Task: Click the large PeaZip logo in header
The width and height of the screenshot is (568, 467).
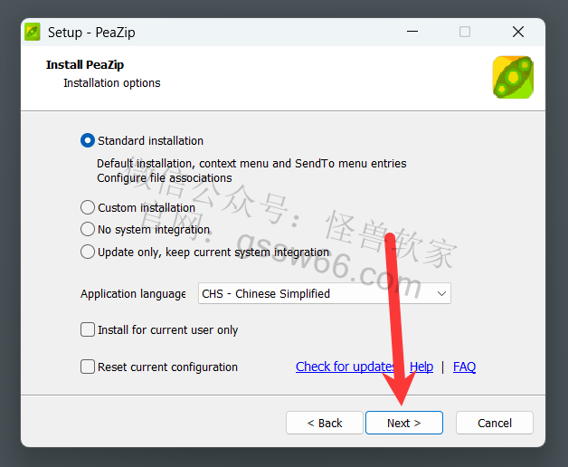Action: [513, 77]
